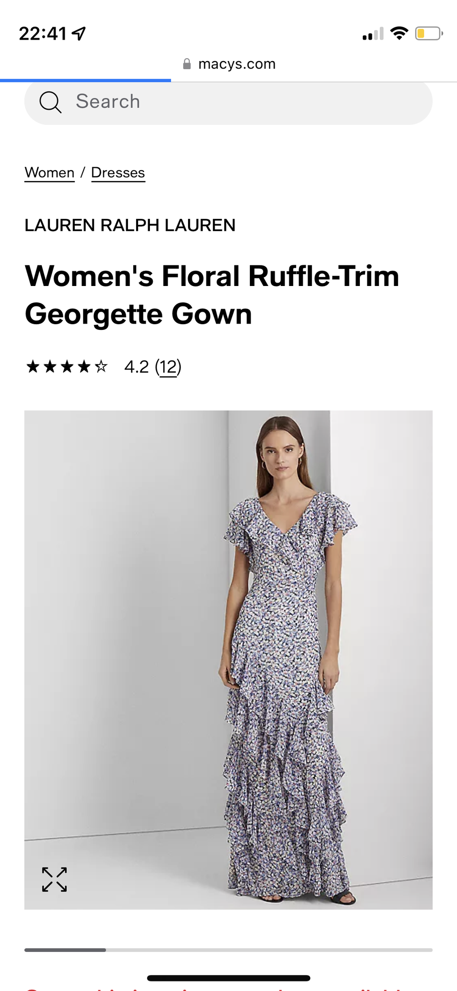Tap the macys.com address bar
Image resolution: width=457 pixels, height=991 pixels.
(229, 64)
